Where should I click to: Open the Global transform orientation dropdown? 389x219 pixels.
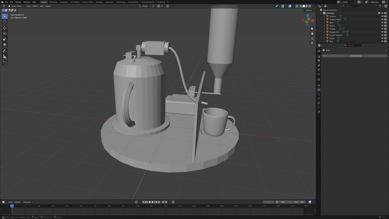145,6
